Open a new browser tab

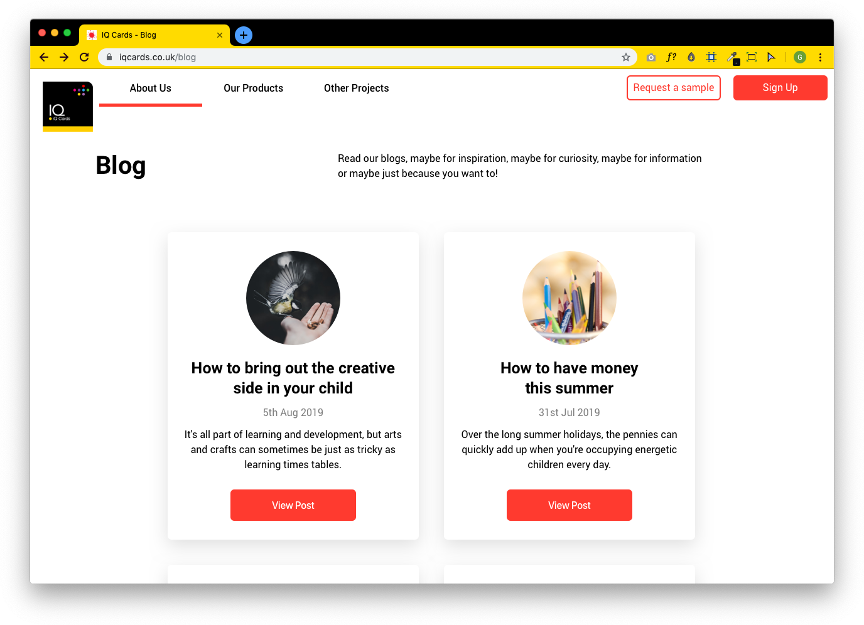tap(244, 35)
